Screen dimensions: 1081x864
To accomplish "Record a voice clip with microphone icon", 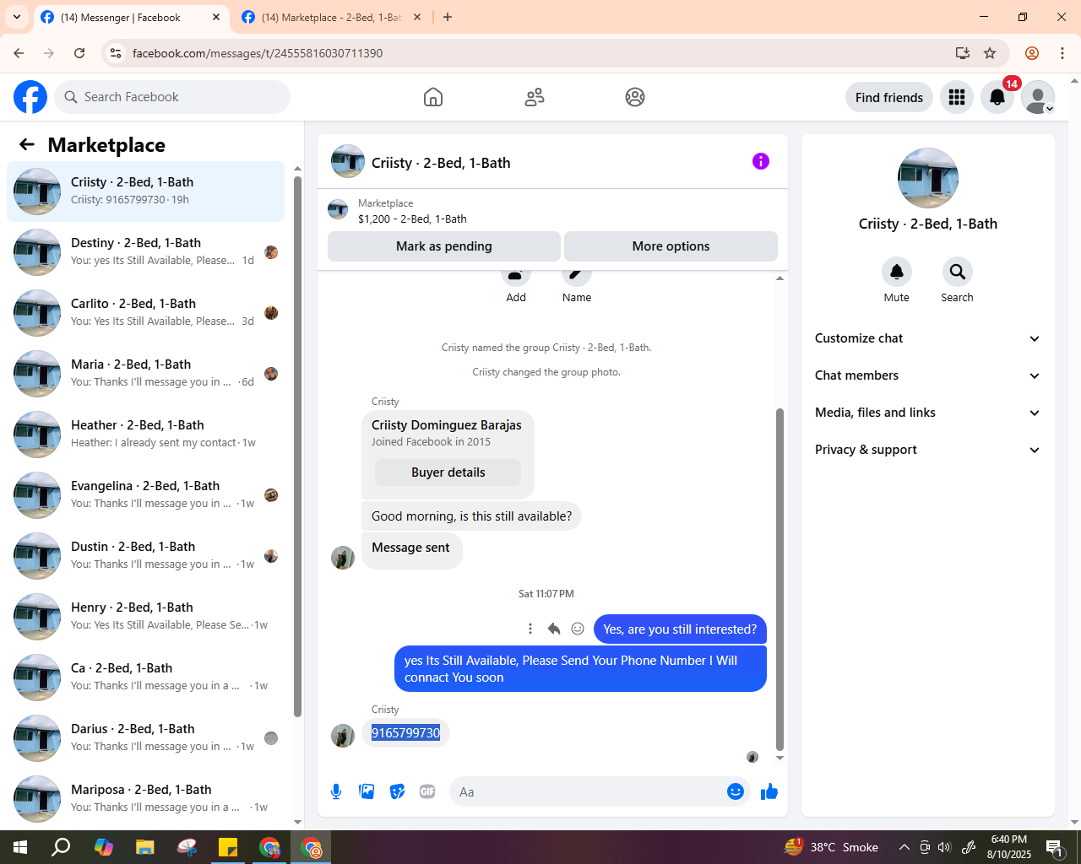I will (336, 791).
